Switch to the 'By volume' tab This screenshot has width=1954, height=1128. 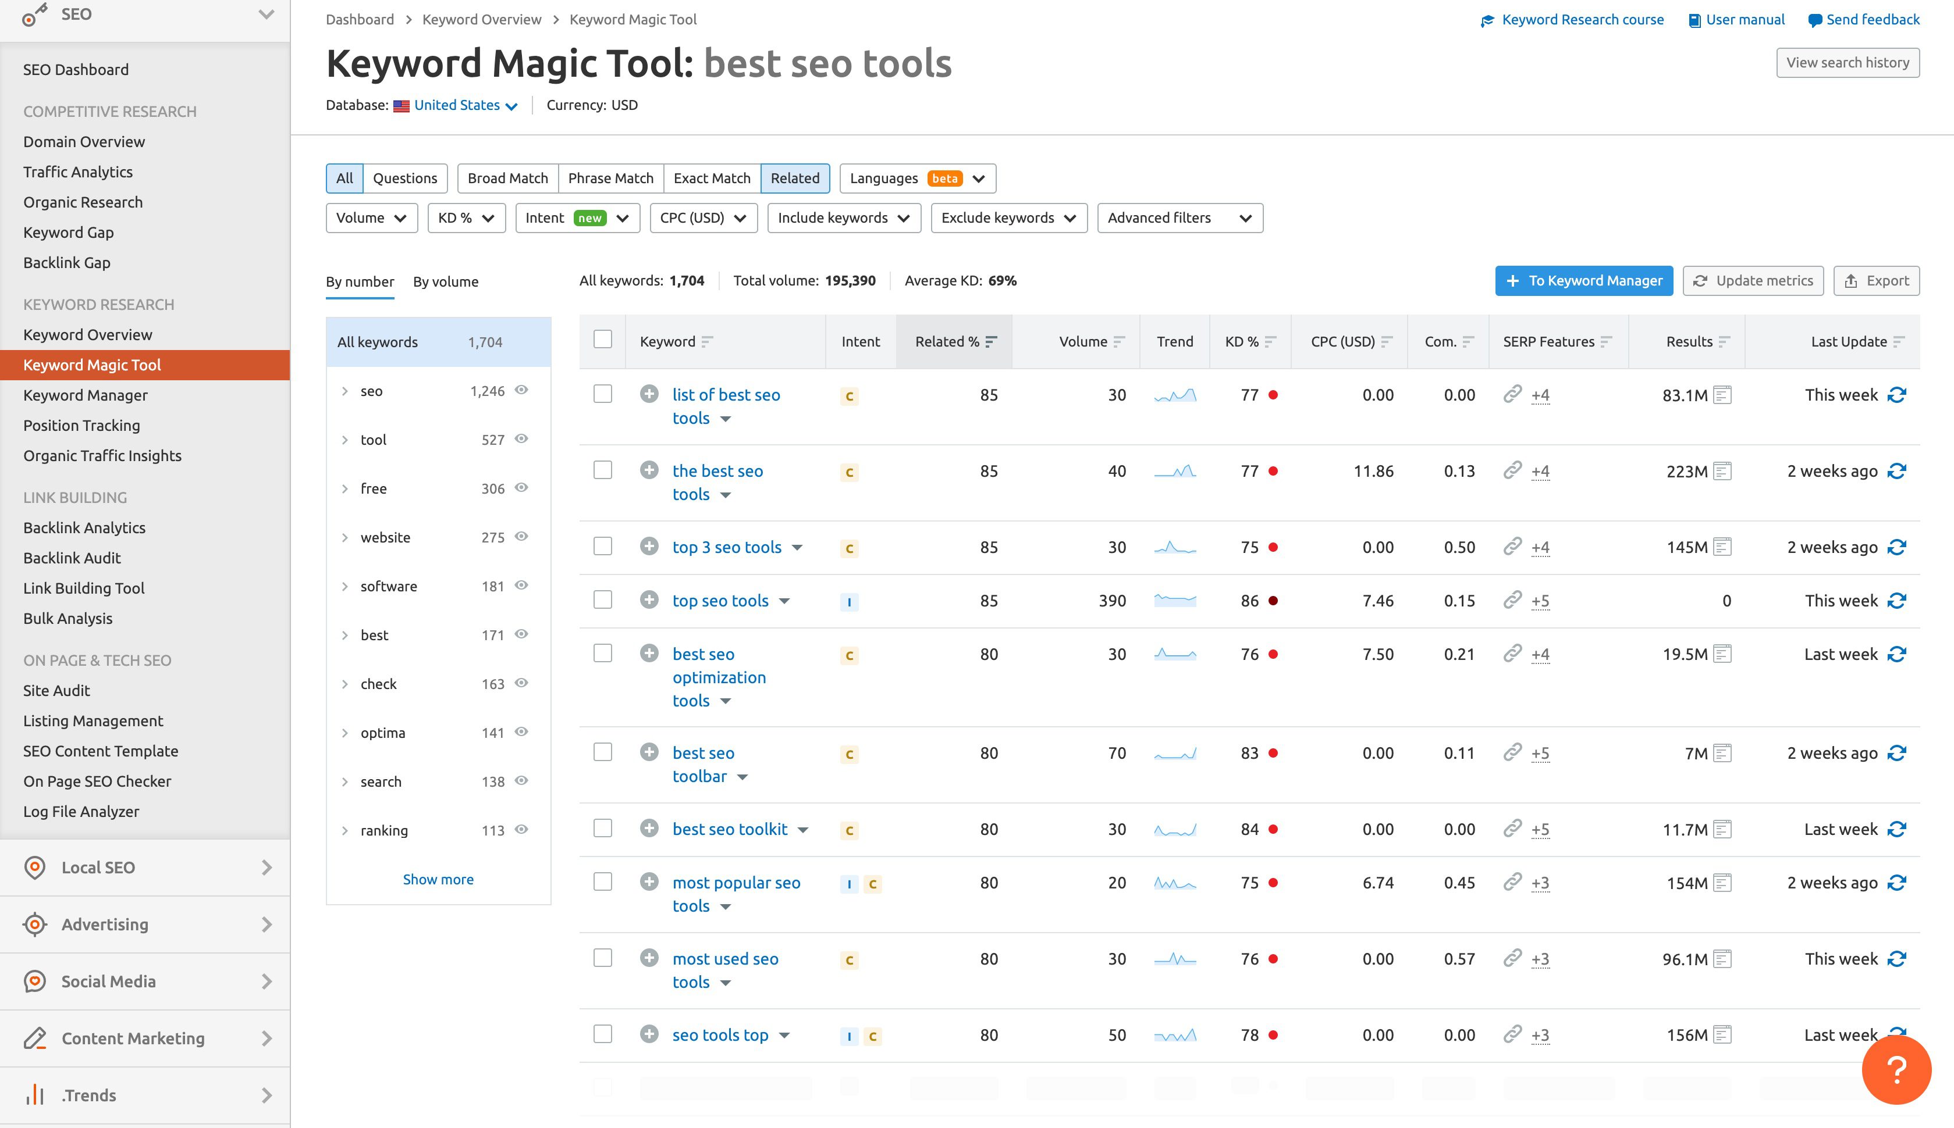(445, 282)
